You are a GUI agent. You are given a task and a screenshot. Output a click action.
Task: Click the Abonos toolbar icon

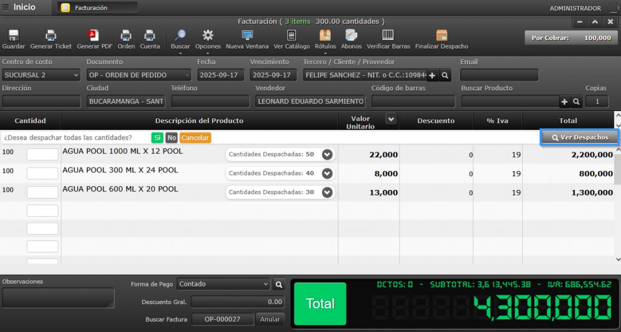click(x=351, y=36)
